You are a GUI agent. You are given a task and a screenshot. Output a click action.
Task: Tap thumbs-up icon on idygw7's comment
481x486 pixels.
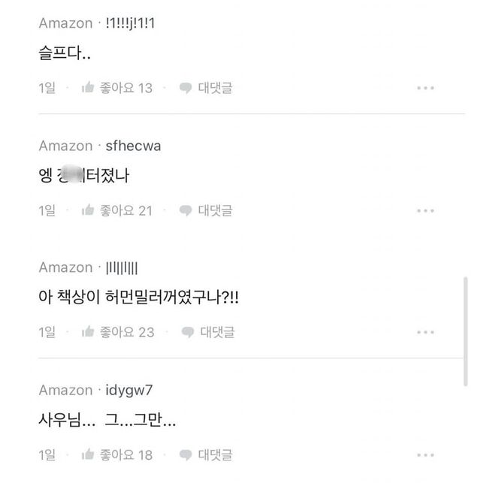(88, 454)
